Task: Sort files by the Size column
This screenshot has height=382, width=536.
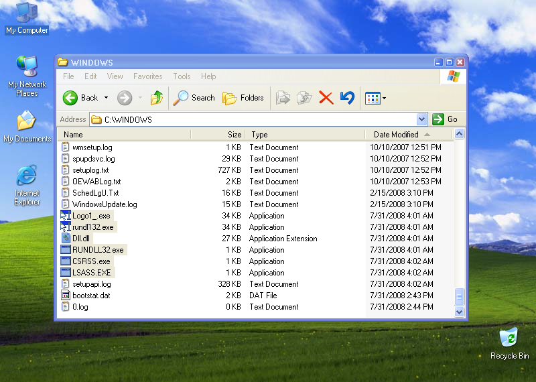Action: (218, 135)
